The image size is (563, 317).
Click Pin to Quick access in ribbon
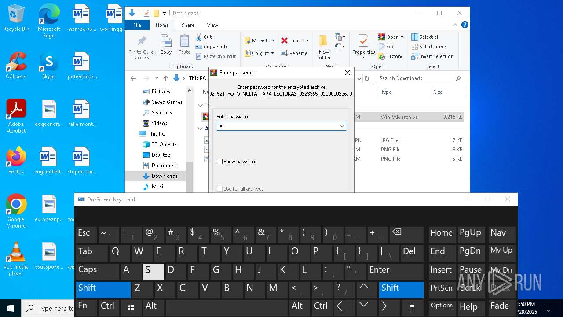coord(142,48)
